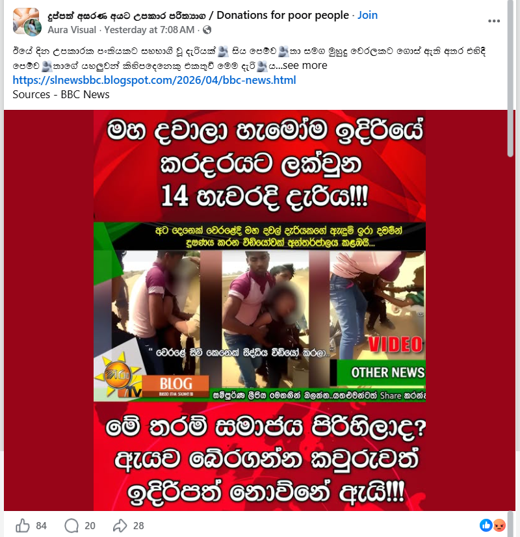
Task: Click the small author profile picture overlay
Action: click(x=33, y=27)
